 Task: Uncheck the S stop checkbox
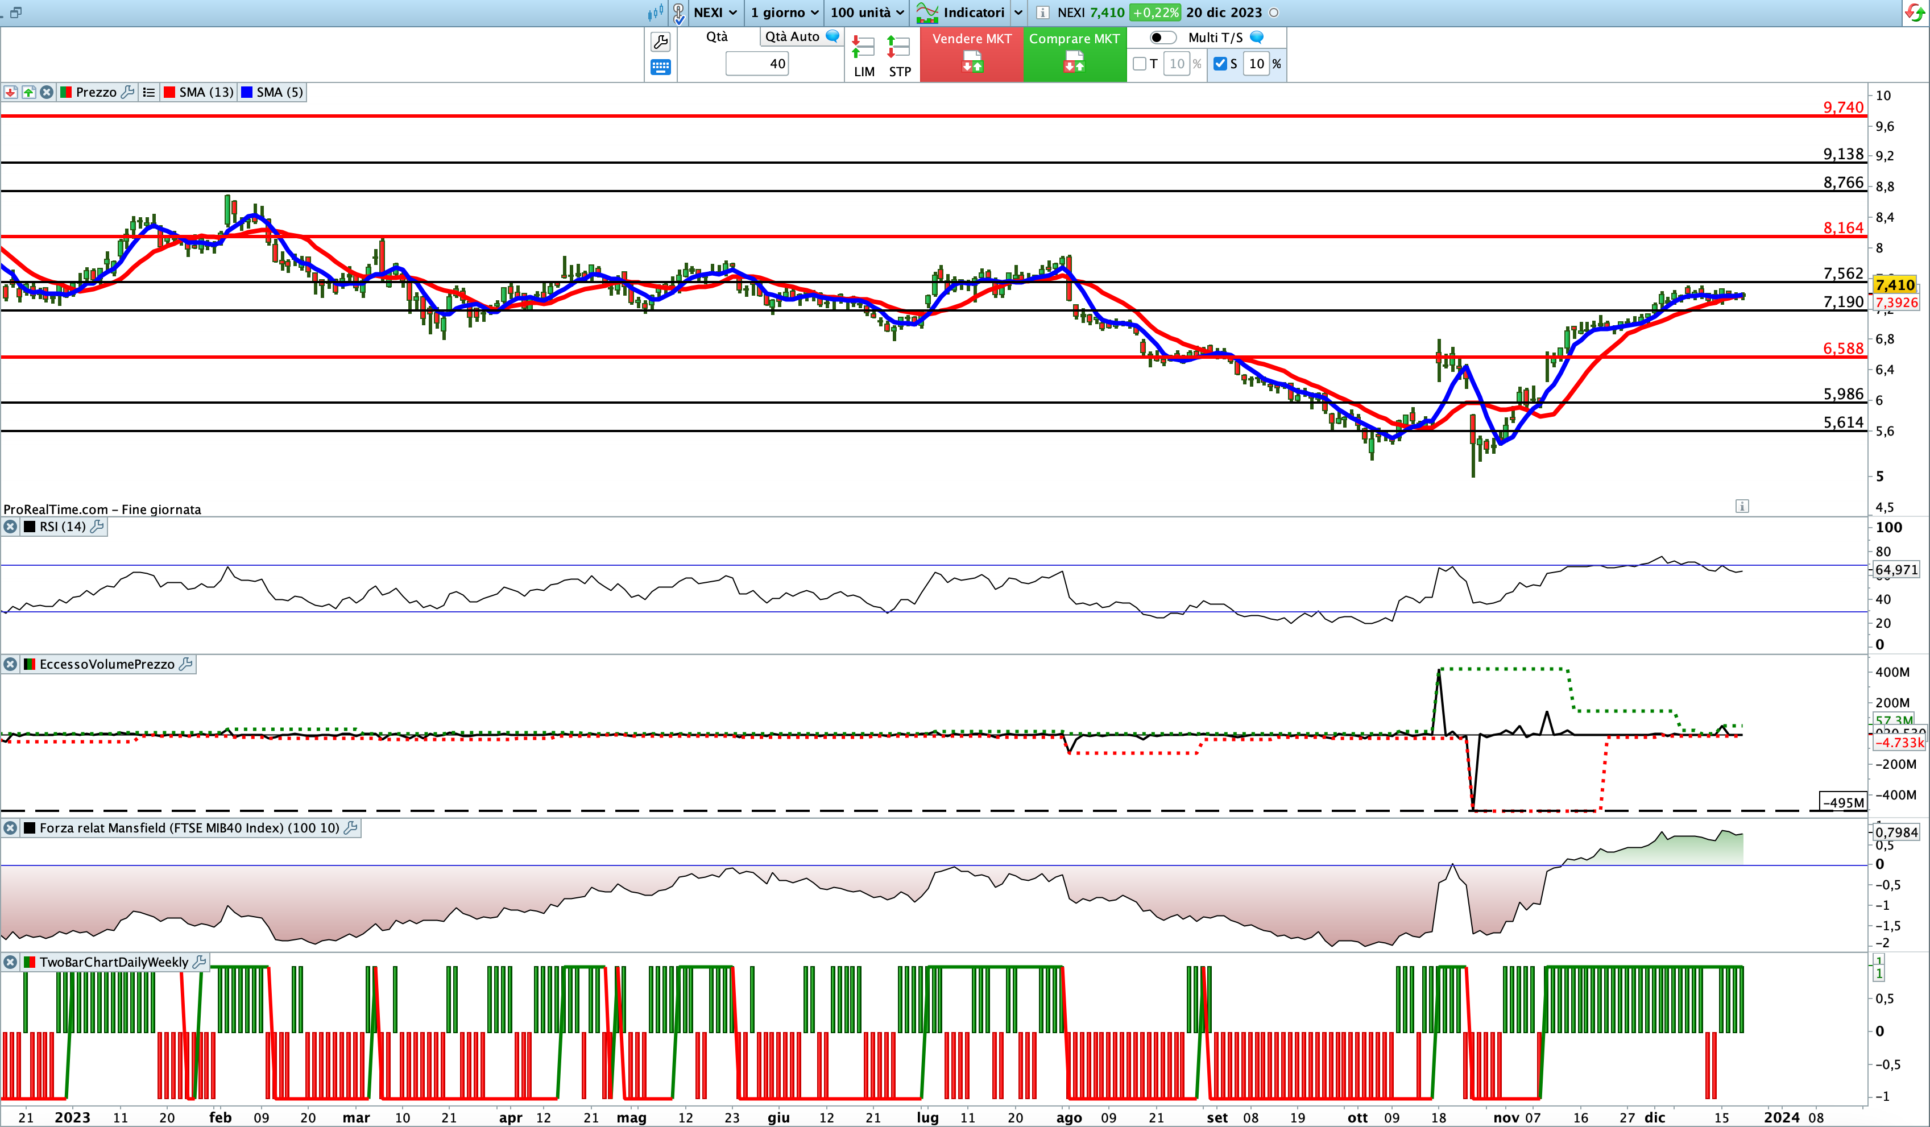(1220, 64)
